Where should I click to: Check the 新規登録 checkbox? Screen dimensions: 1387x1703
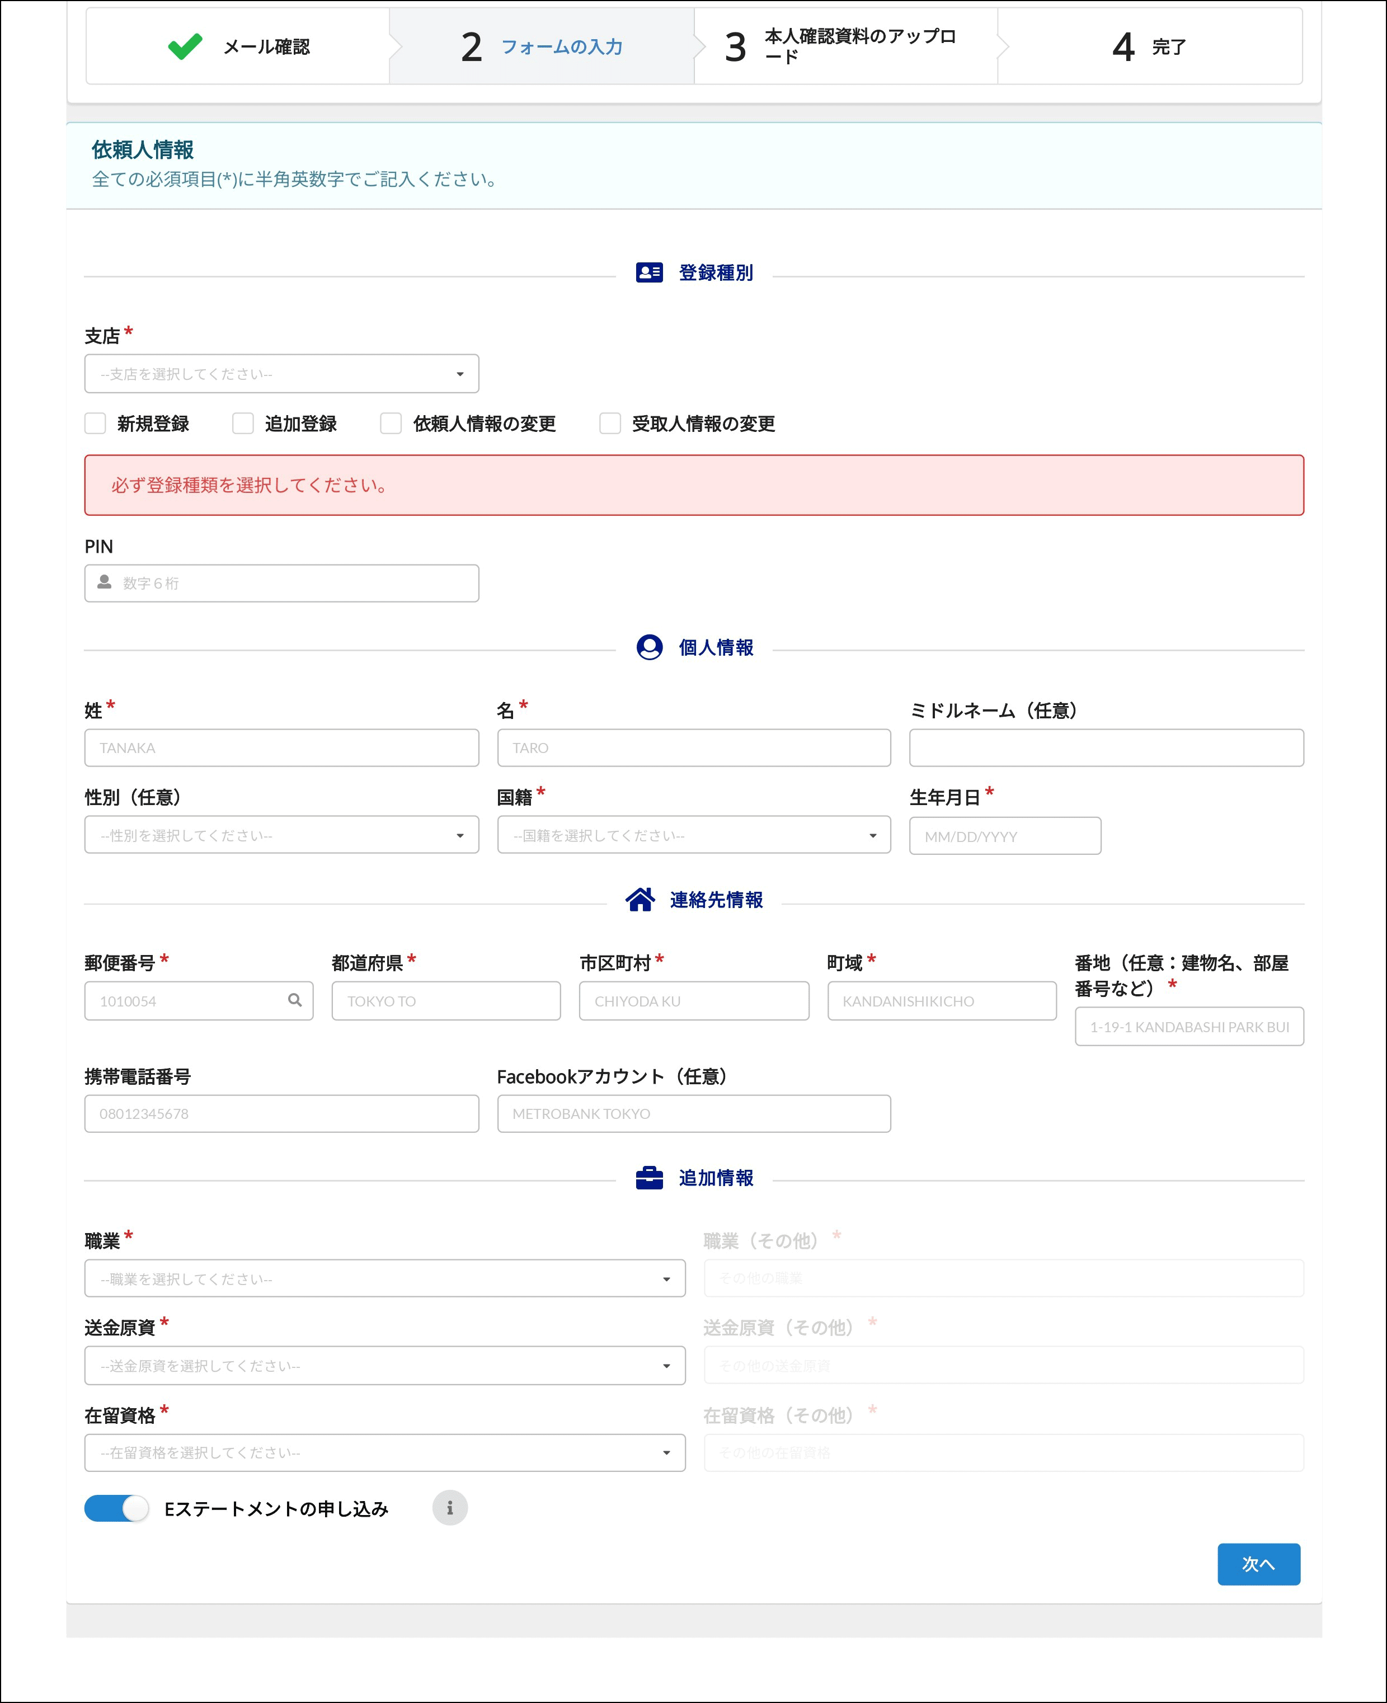pyautogui.click(x=95, y=424)
